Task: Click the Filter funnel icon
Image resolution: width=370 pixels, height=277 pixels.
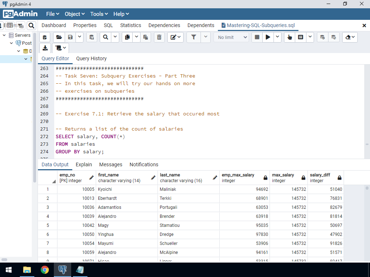Action: pyautogui.click(x=194, y=37)
